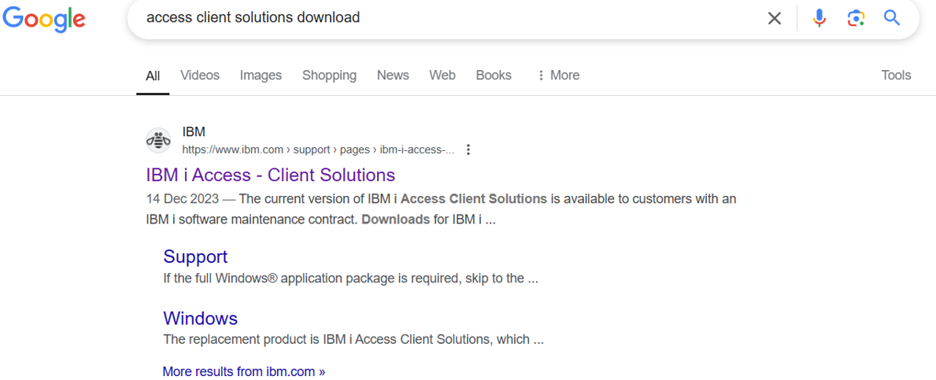The width and height of the screenshot is (936, 380).
Task: Clear the search box with the X icon
Action: (x=775, y=19)
